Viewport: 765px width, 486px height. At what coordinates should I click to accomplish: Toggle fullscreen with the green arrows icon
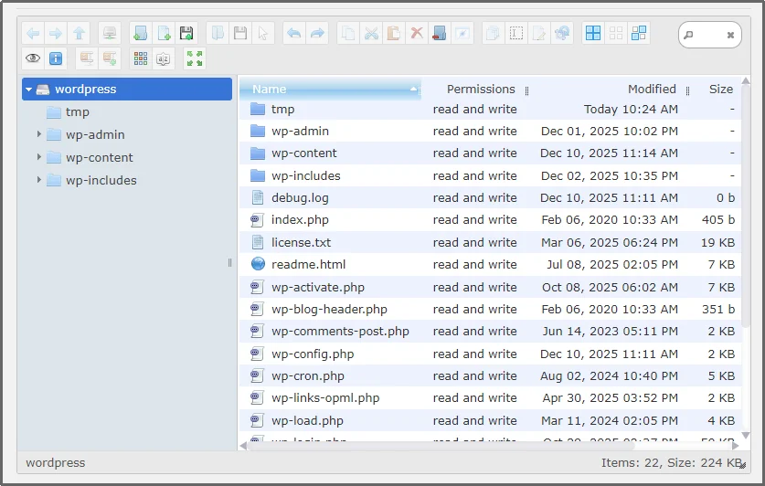click(x=195, y=58)
